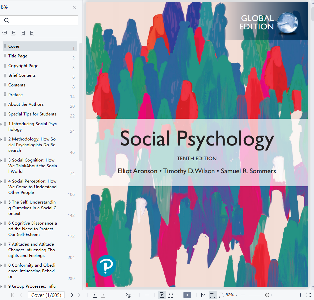Open the Preface bookmark

tap(40, 94)
